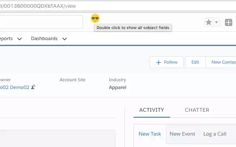Image resolution: width=236 pixels, height=147 pixels.
Task: Open the Dashboards navigation tab
Action: 44,39
